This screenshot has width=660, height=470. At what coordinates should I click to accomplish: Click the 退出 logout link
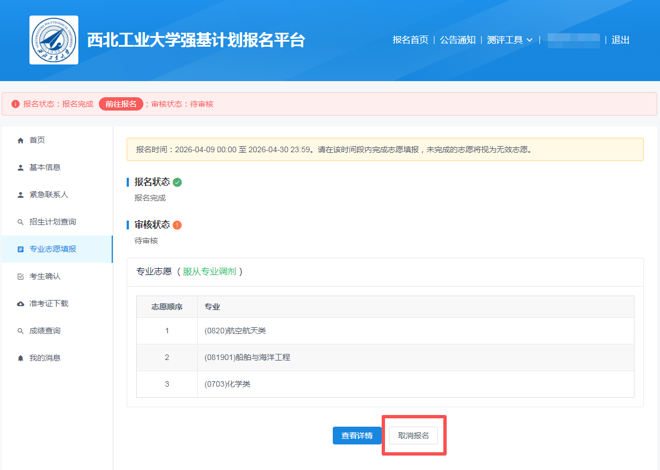pyautogui.click(x=620, y=40)
